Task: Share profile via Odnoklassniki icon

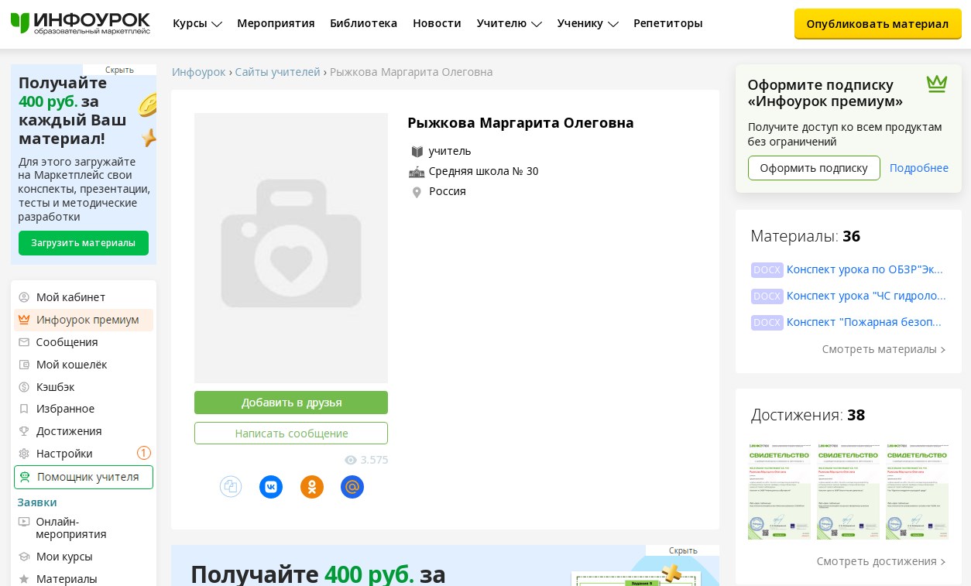Action: (x=312, y=487)
